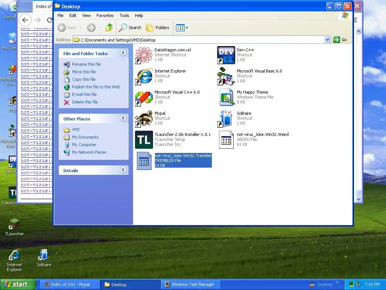Click the browser back arrow in Mypal window
This screenshot has height=290, width=386.
(x=25, y=20)
